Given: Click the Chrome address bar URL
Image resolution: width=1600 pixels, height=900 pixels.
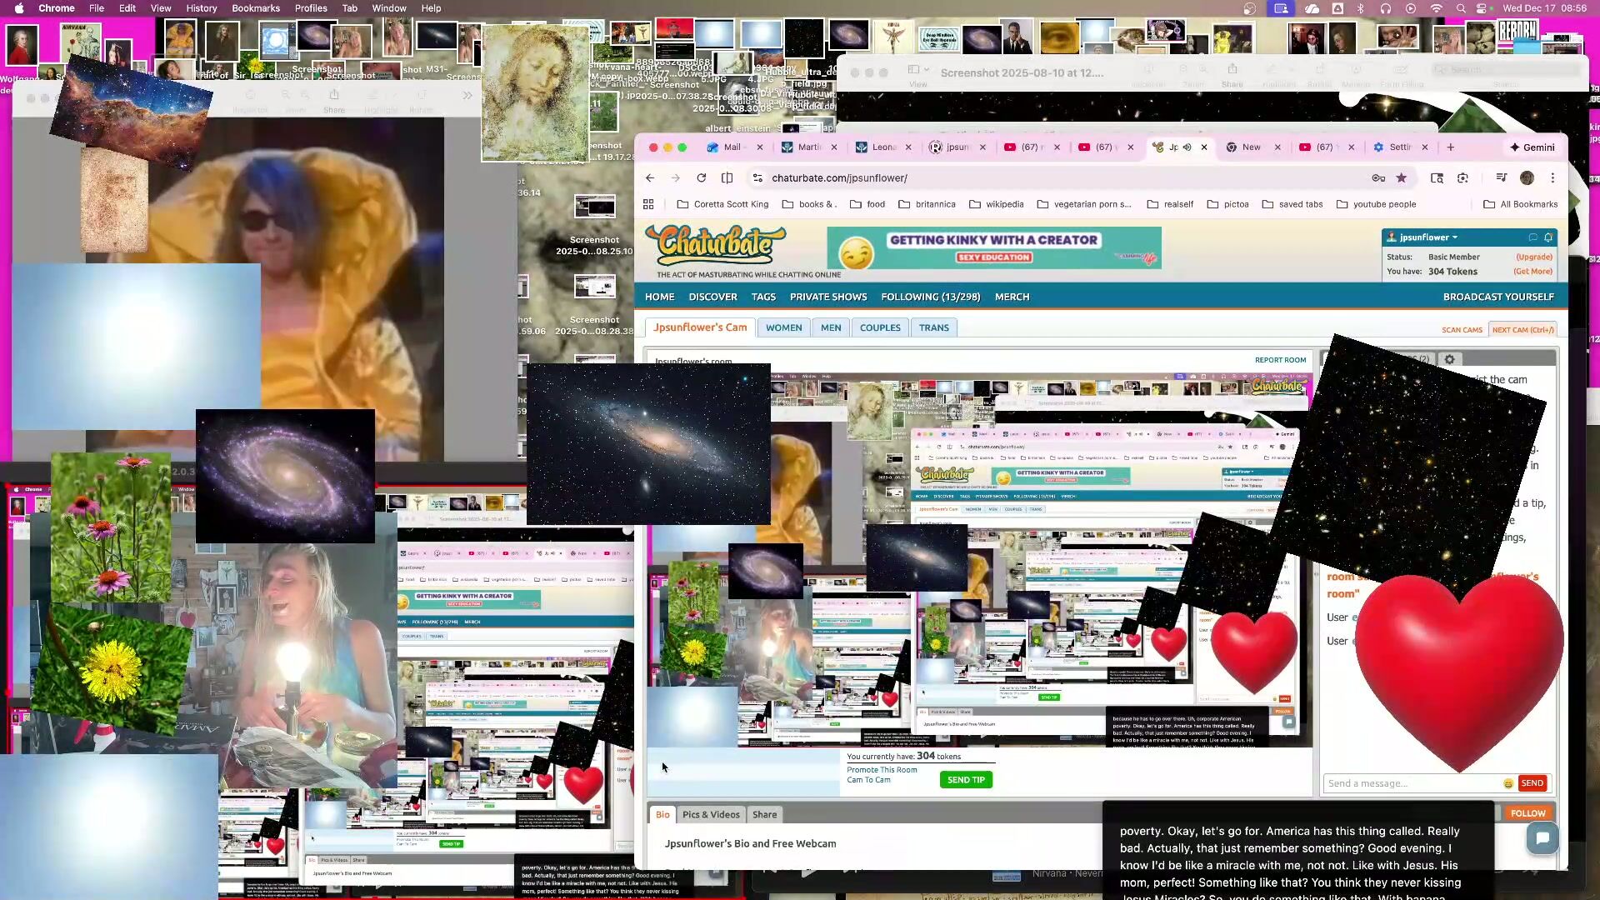Looking at the screenshot, I should pos(839,177).
